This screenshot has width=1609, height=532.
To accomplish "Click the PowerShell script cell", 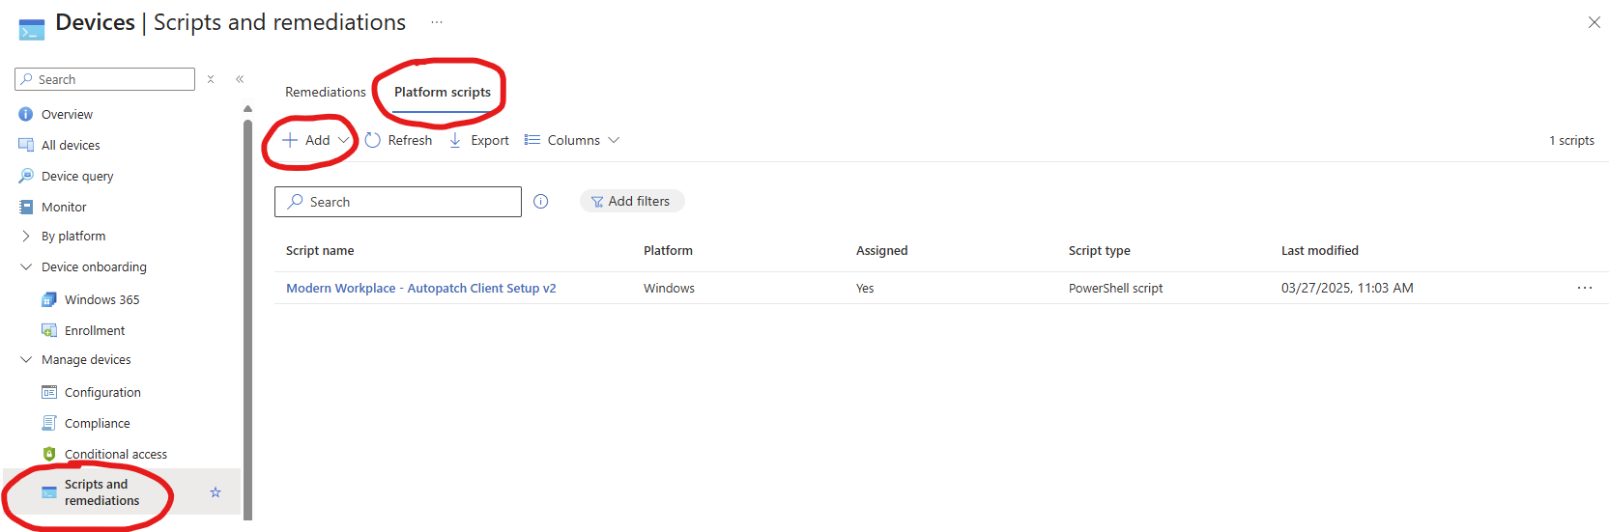I will point(1115,288).
